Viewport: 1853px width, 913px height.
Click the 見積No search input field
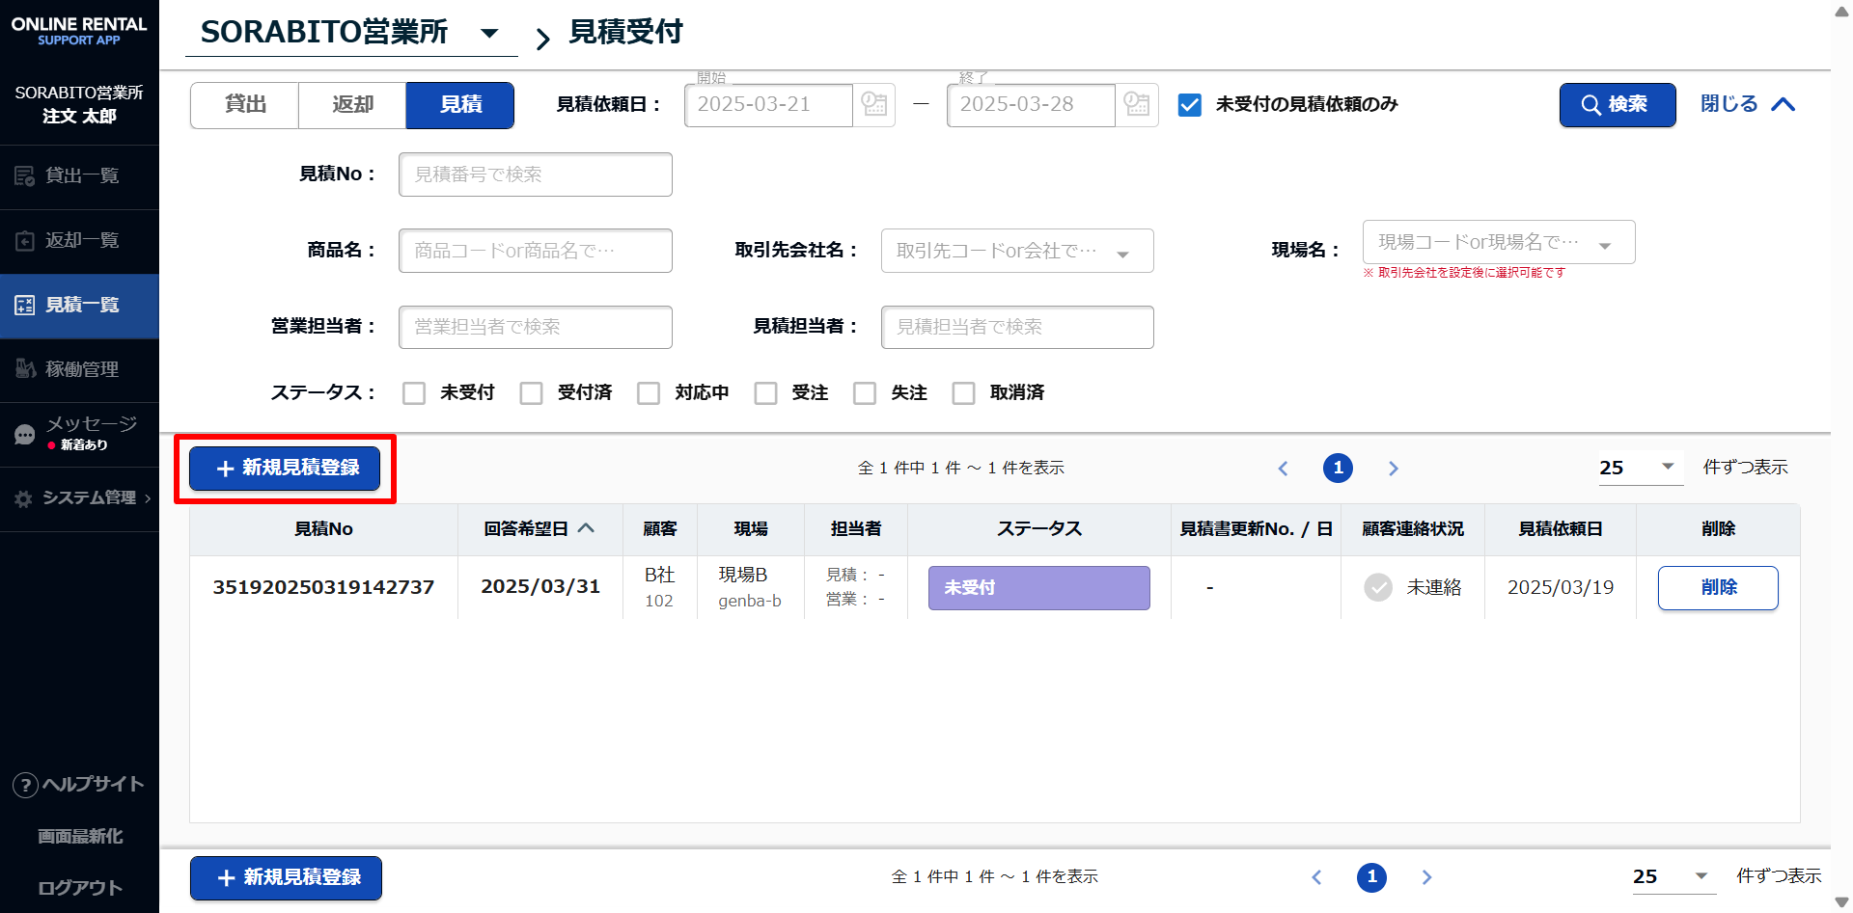[535, 175]
